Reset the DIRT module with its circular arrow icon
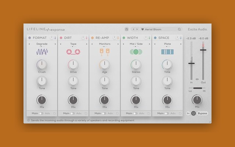The height and width of the screenshot is (147, 235). click(x=86, y=114)
